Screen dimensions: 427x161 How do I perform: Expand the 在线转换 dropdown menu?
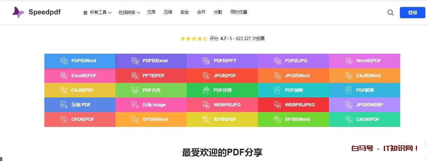129,12
